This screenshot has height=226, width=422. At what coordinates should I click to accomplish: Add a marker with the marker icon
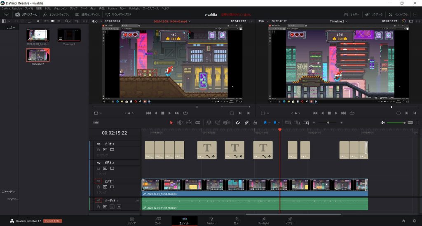point(275,123)
